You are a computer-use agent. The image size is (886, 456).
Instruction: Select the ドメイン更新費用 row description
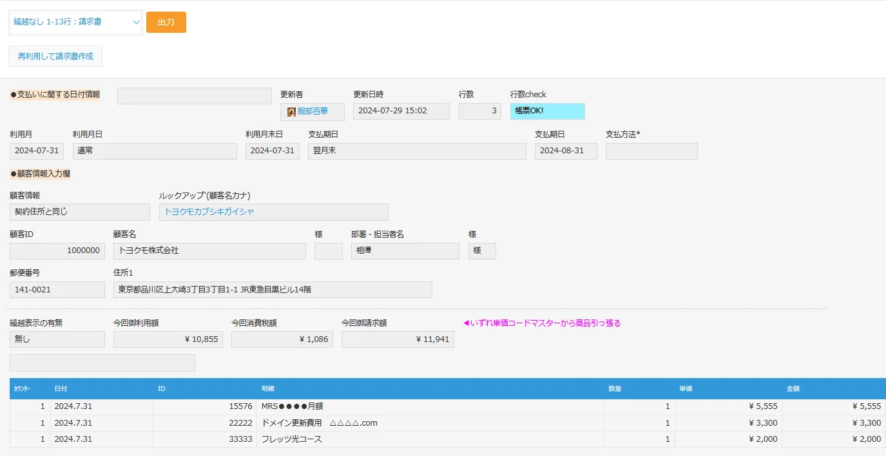pyautogui.click(x=319, y=423)
